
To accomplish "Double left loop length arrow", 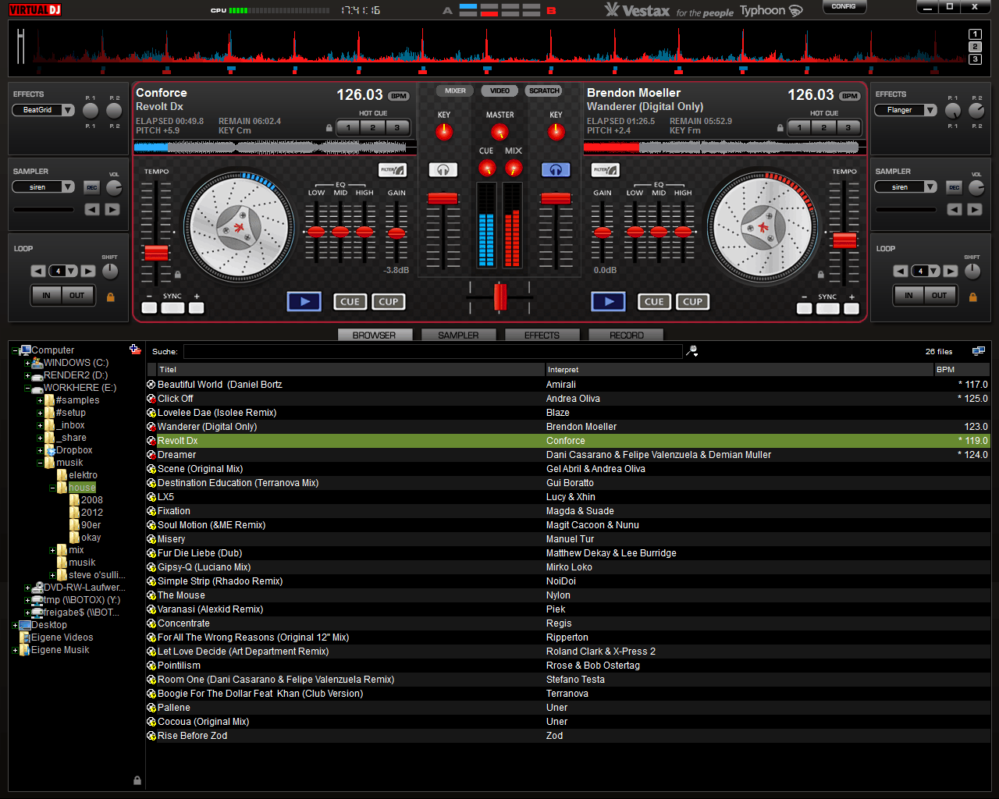I will click(x=88, y=271).
